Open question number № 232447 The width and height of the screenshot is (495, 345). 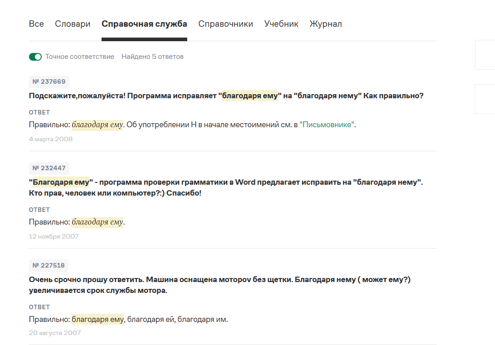click(x=49, y=168)
